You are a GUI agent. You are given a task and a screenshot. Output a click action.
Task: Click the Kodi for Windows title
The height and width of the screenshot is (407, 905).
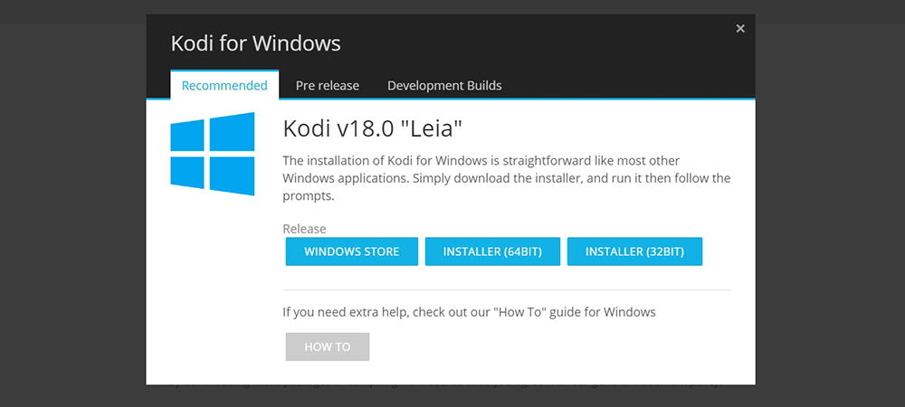point(256,43)
